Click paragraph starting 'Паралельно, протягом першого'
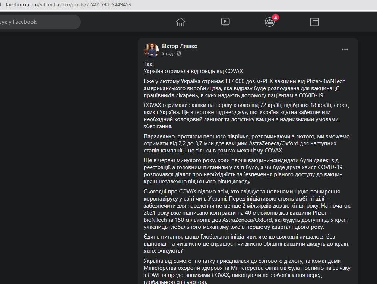This screenshot has width=377, height=284. [x=247, y=143]
